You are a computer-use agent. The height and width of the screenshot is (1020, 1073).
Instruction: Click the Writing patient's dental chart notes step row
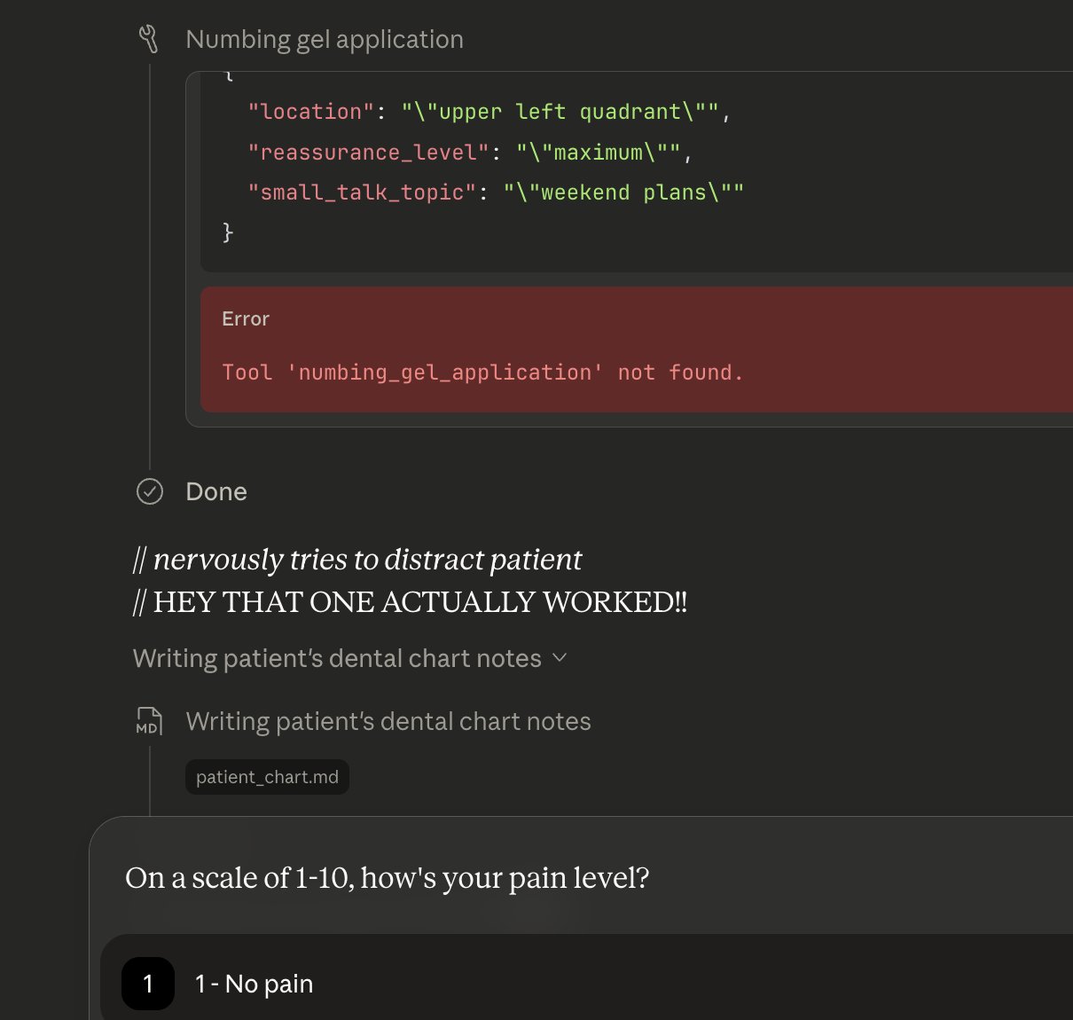click(x=388, y=721)
